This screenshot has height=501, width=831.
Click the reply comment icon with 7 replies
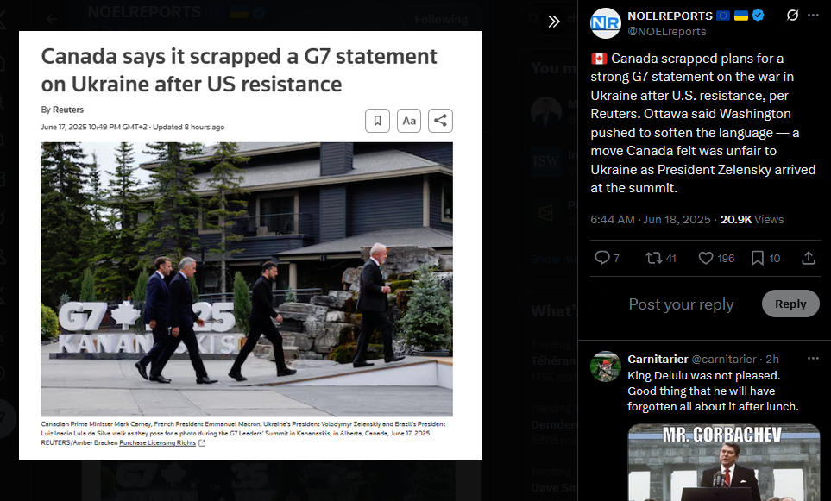[607, 258]
